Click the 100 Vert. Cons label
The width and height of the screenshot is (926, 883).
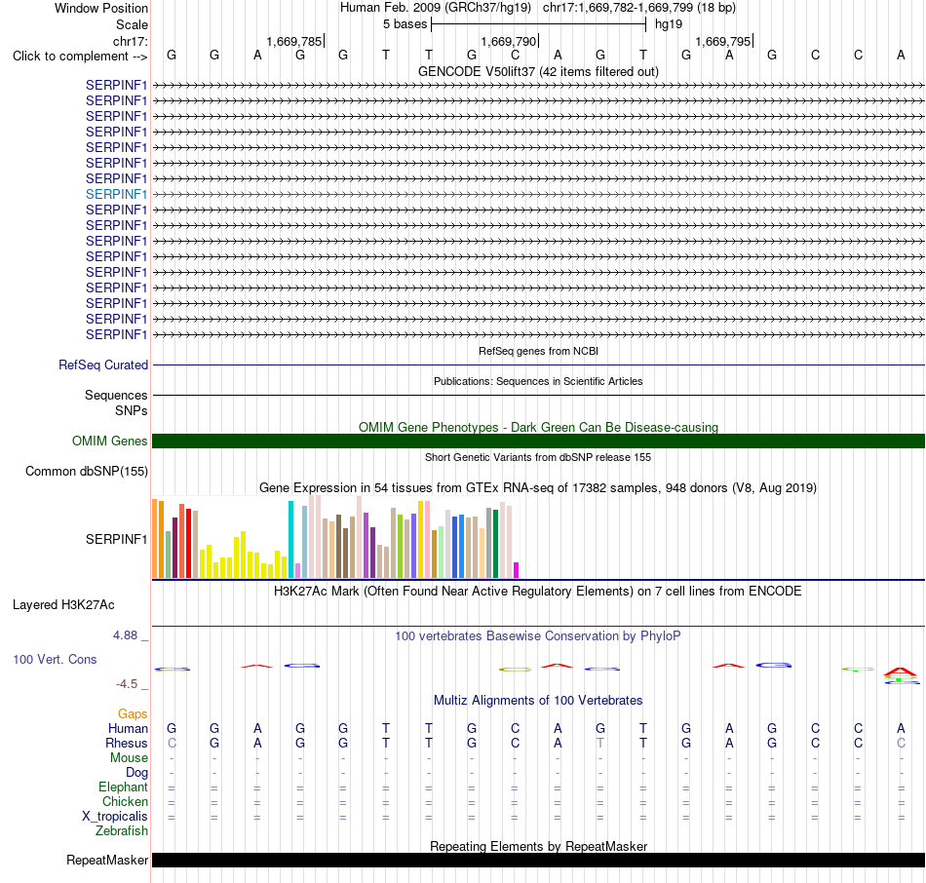tap(55, 659)
